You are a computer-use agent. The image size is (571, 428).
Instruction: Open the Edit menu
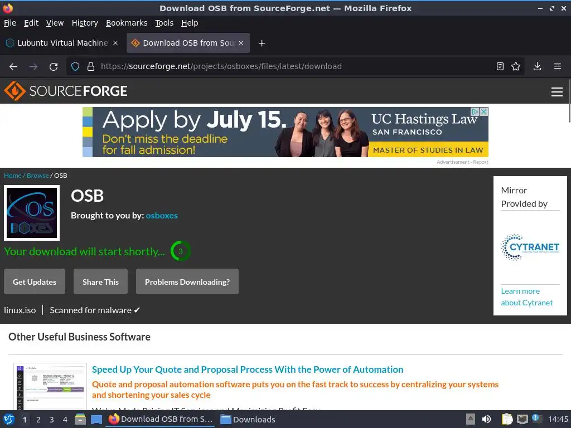pyautogui.click(x=31, y=23)
